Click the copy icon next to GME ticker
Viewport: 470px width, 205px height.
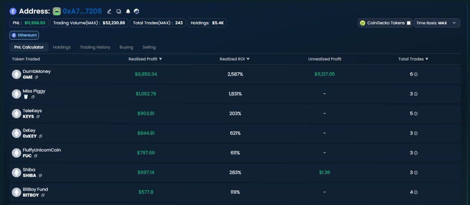(36, 77)
